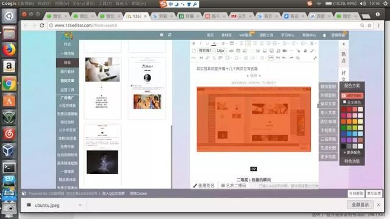Screen dimensions: 390x219
Task: Pick the black color swatch
Action: pyautogui.click(x=344, y=146)
